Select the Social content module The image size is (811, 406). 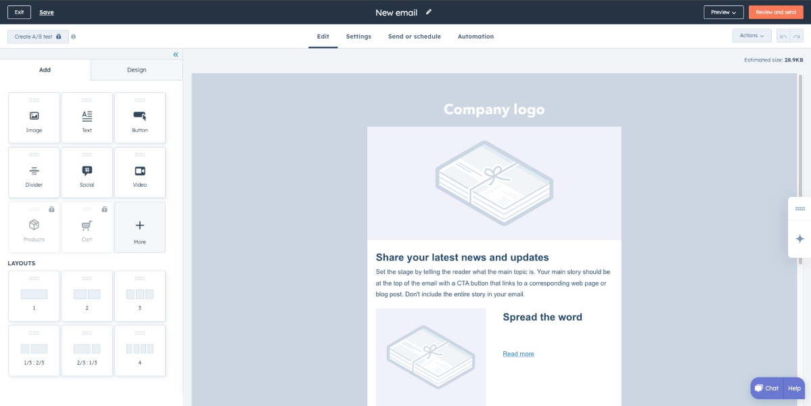(87, 173)
